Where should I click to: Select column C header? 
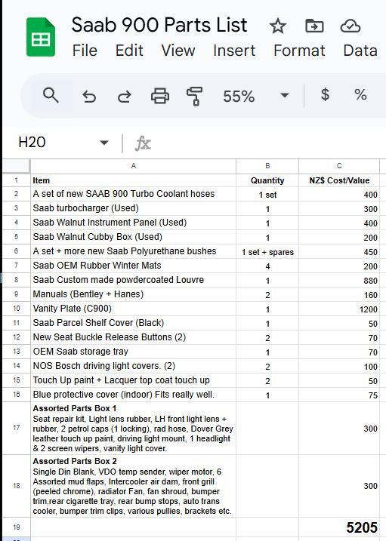(x=339, y=166)
